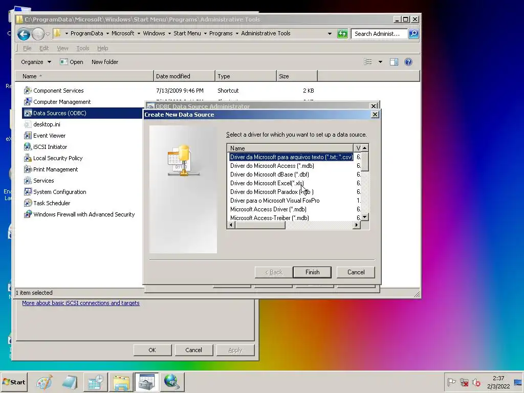
Task: Open the iSCSI connections and targets link
Action: coord(80,303)
